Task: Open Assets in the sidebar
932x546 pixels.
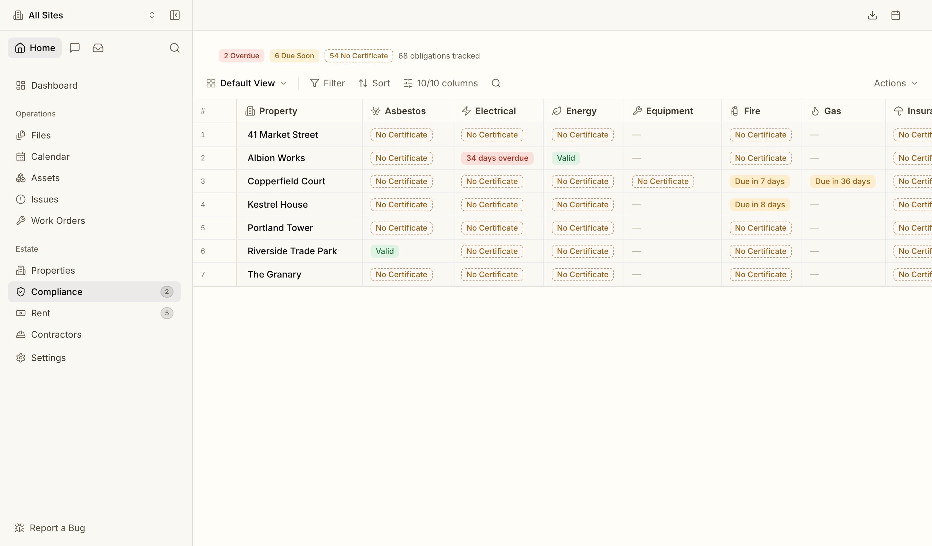Action: tap(94, 178)
